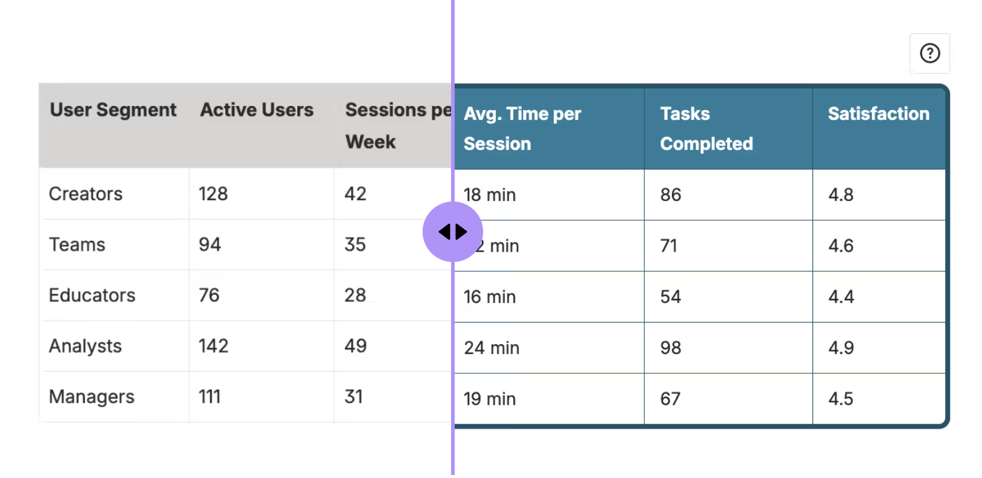Click the 4.4 satisfaction value for Educators
Viewport: 982px width, 478px height.
coord(841,297)
